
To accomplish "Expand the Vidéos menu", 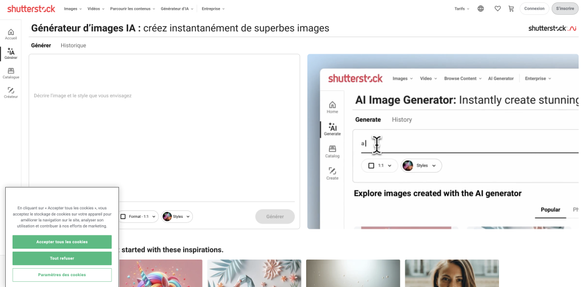I will click(96, 9).
